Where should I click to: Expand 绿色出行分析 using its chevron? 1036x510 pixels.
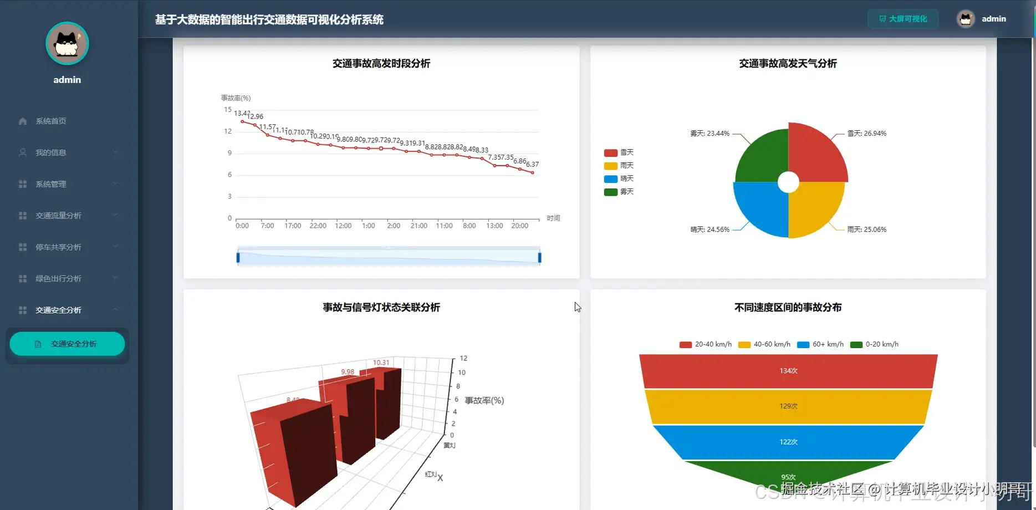115,278
